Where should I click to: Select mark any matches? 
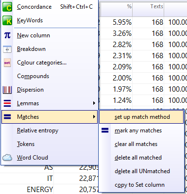(141, 130)
